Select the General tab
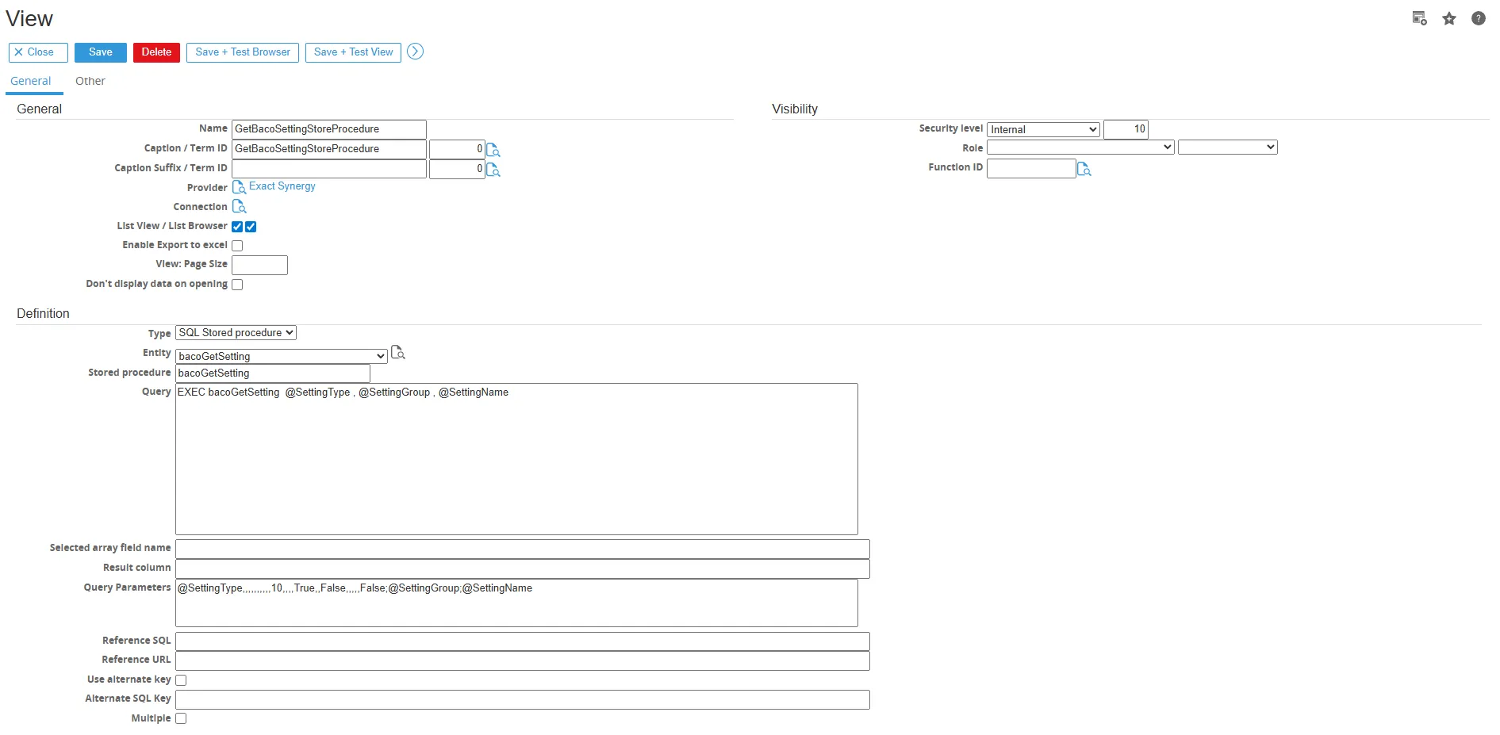Image resolution: width=1500 pixels, height=735 pixels. coord(31,81)
